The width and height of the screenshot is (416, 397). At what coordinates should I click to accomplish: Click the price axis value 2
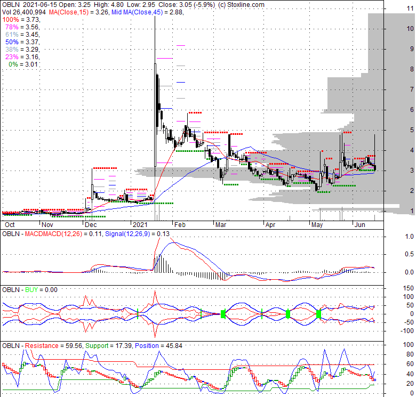(x=412, y=190)
